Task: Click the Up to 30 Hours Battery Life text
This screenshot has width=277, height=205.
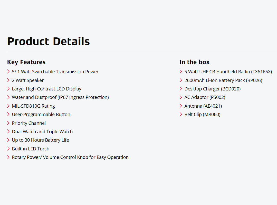Action: point(40,140)
